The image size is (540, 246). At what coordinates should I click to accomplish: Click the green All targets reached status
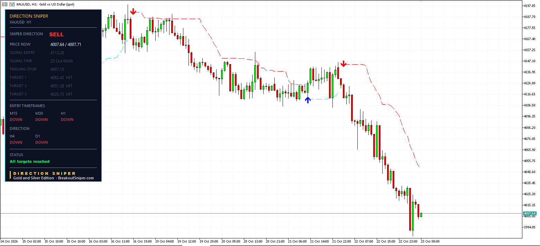coord(30,162)
